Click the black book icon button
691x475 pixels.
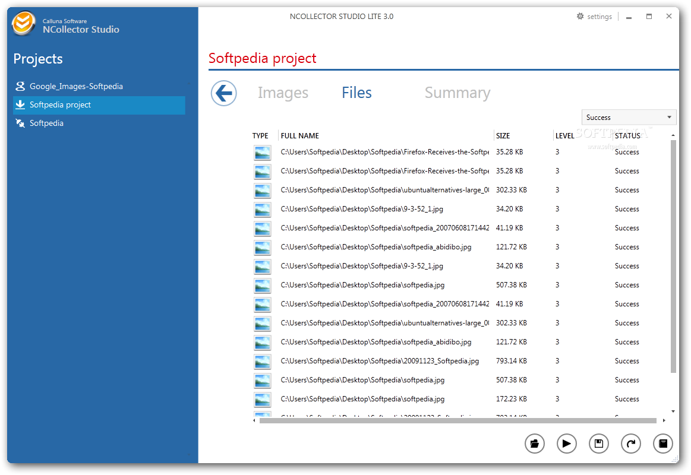[x=663, y=444]
